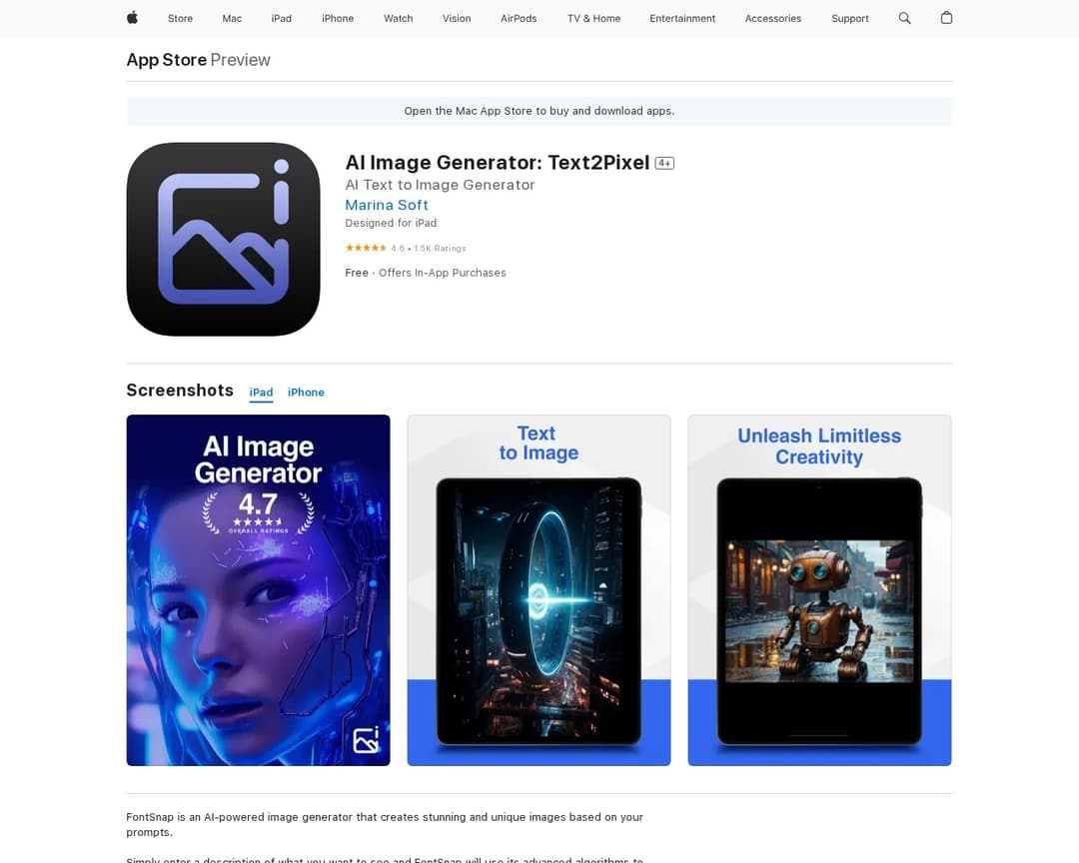Open the Vision menu item
1079x863 pixels.
point(457,19)
